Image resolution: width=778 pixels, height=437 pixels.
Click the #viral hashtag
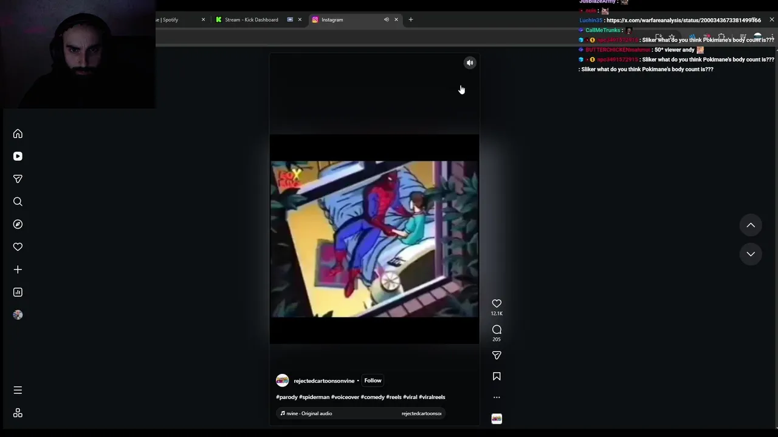(410, 397)
